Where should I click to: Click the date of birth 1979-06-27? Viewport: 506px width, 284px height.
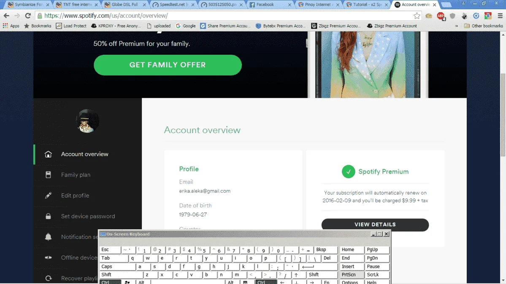coord(193,214)
